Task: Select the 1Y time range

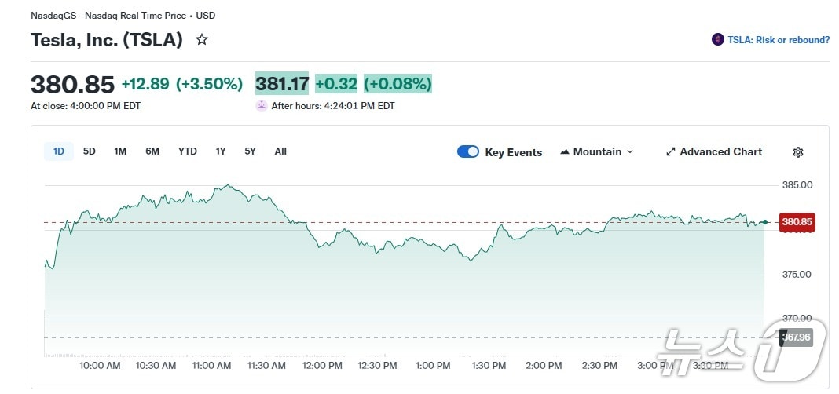Action: point(221,151)
